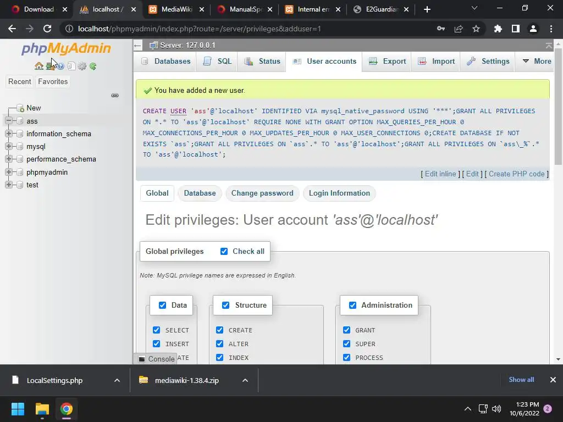Open the Databases tab
The width and height of the screenshot is (563, 422).
click(165, 62)
